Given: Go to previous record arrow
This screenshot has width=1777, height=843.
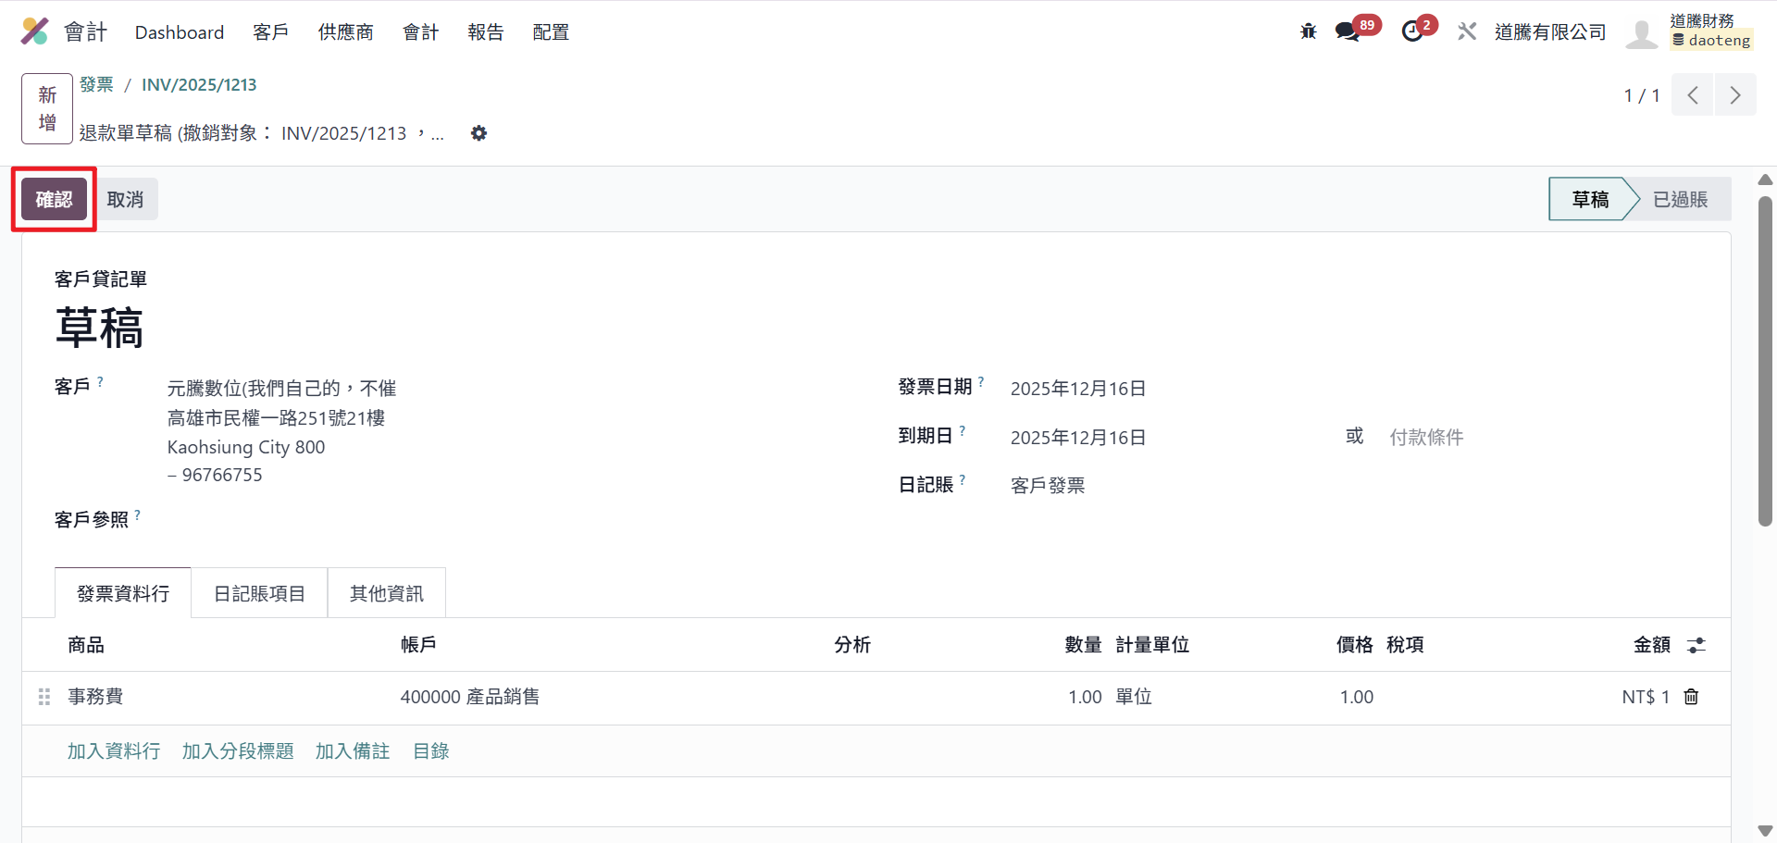Looking at the screenshot, I should [x=1693, y=95].
